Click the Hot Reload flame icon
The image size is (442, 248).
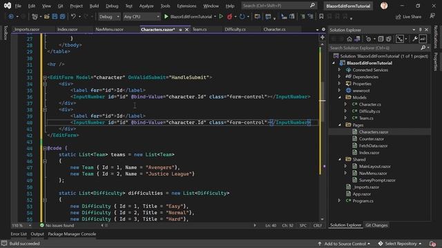(230, 17)
